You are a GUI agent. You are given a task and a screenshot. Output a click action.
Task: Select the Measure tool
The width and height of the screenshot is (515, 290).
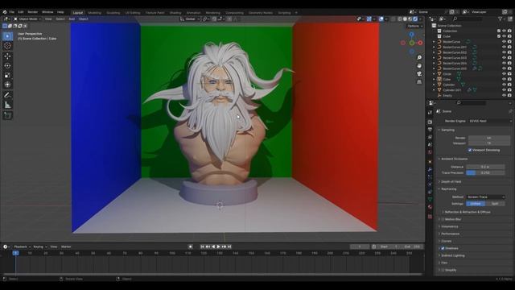pyautogui.click(x=7, y=106)
